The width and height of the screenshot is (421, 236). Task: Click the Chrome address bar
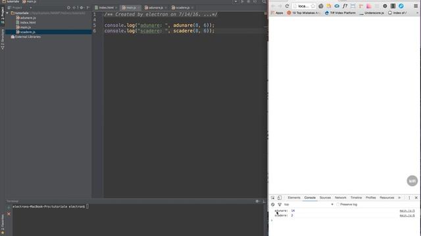pos(303,6)
